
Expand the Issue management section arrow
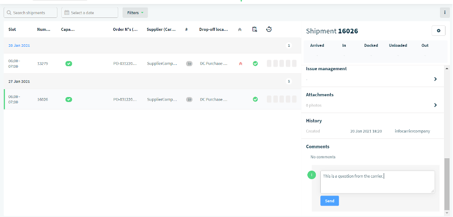pos(436,79)
